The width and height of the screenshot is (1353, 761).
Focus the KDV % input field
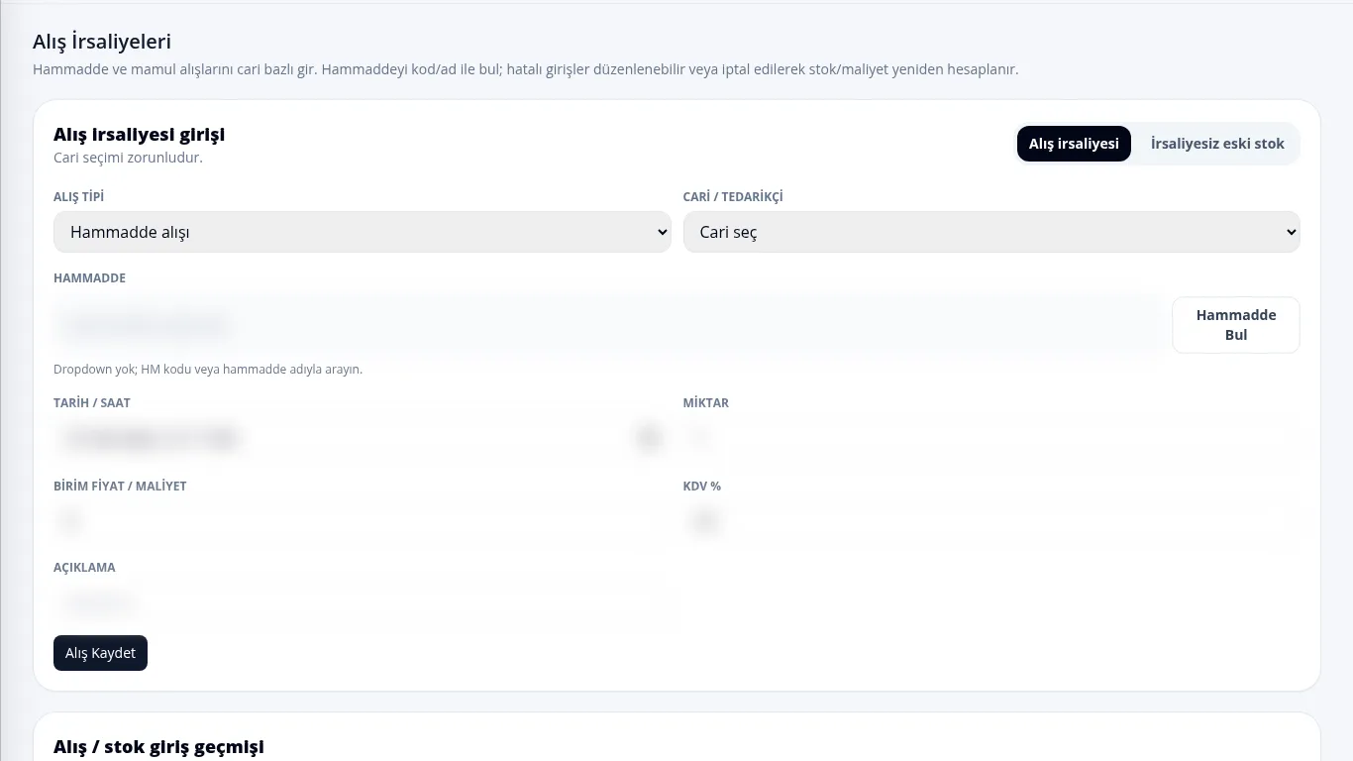(991, 520)
